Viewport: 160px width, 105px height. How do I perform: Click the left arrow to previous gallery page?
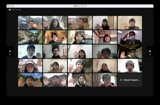pos(10,51)
